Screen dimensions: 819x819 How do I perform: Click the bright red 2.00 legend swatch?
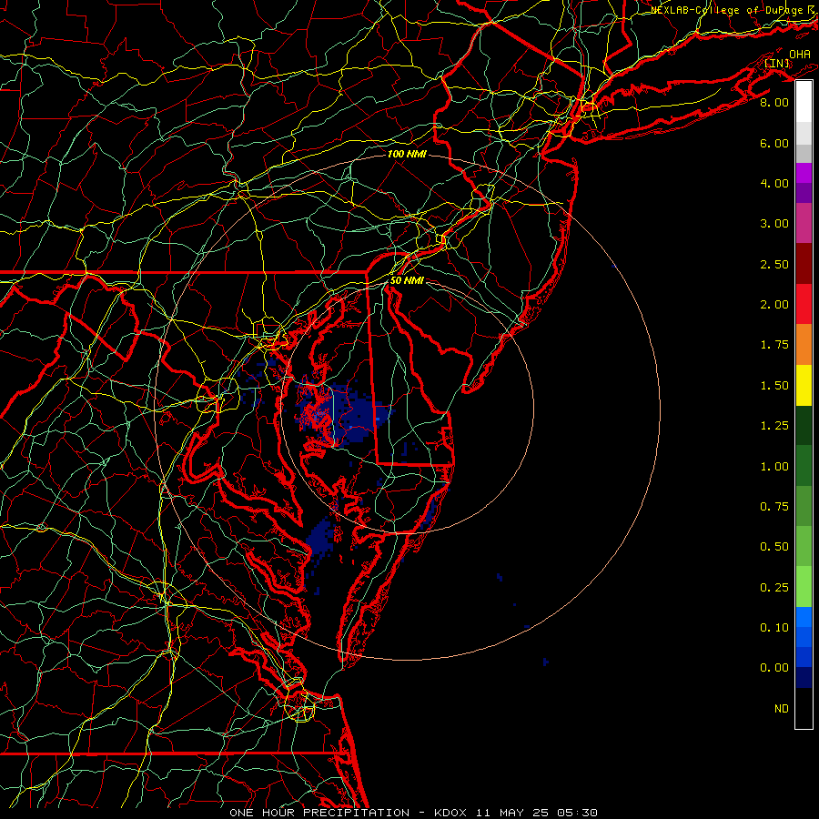804,304
